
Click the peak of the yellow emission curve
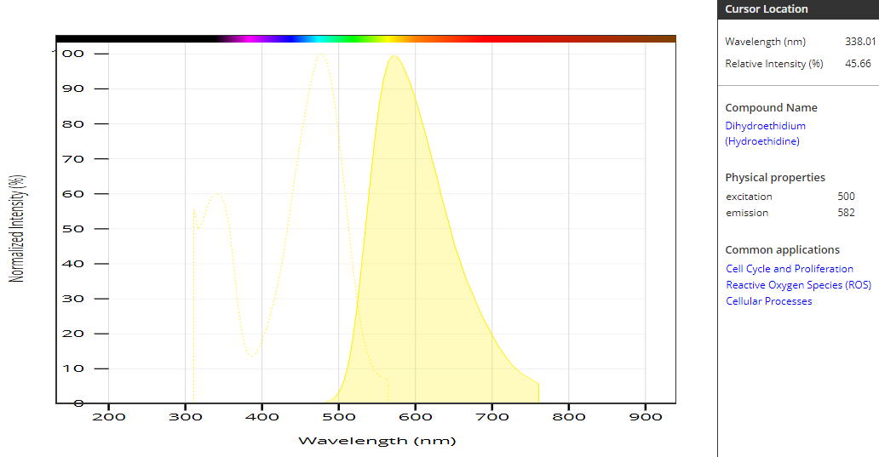pos(393,56)
